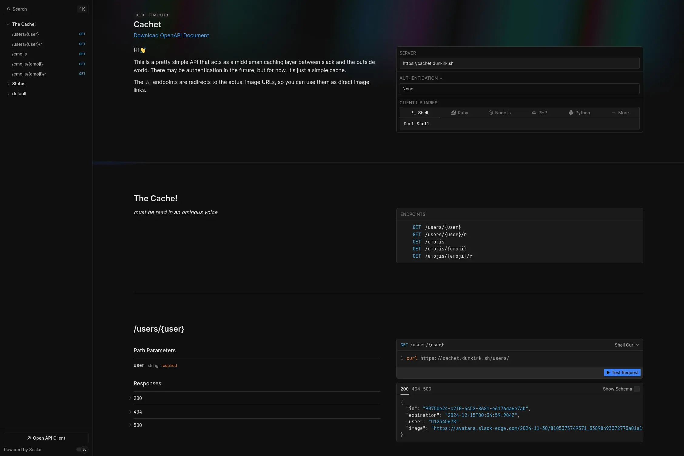Screen dimensions: 684x456
Task: Open the Shell Curl language dropdown
Action: click(x=627, y=345)
